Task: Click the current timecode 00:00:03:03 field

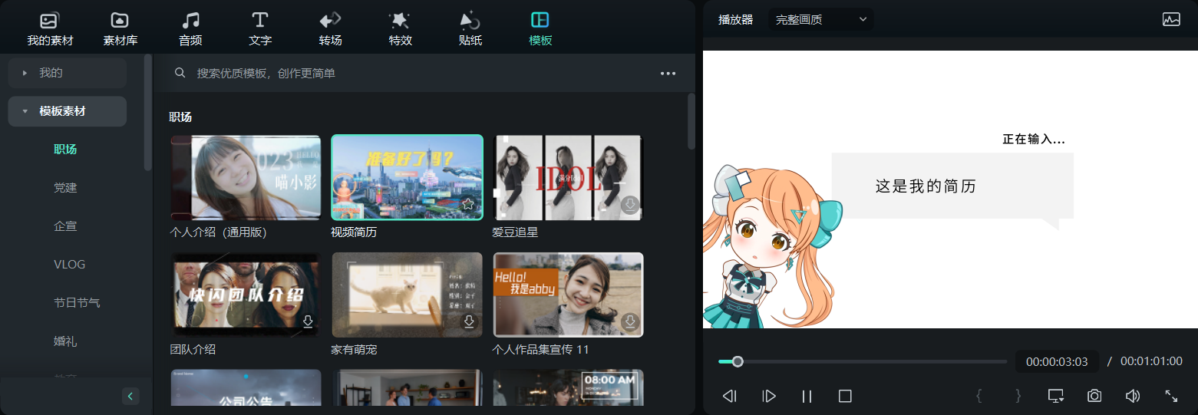Action: pyautogui.click(x=1057, y=361)
